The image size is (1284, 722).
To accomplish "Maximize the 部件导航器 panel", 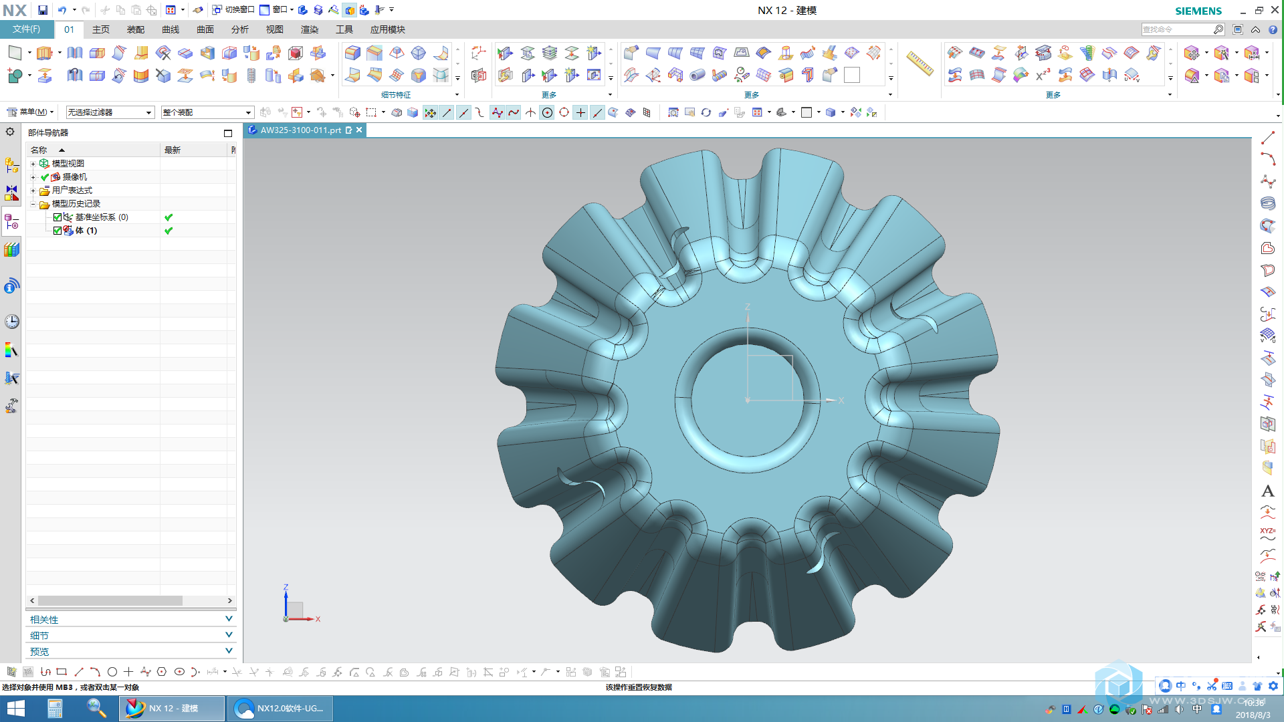I will [228, 133].
